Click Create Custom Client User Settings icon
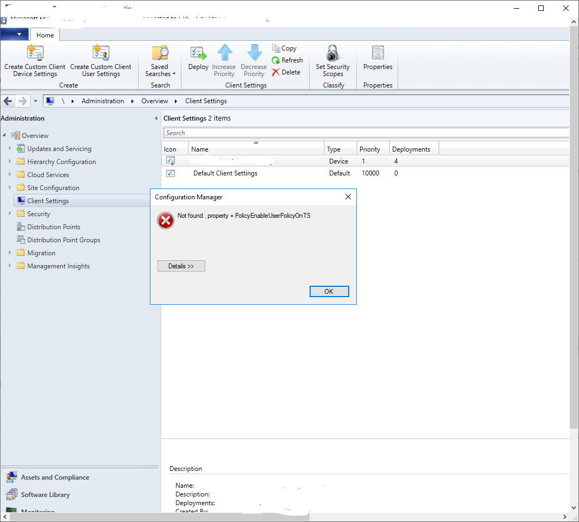 [x=101, y=53]
